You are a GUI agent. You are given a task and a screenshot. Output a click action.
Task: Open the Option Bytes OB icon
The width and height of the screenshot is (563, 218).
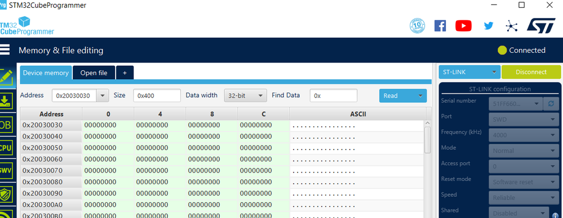tap(6, 125)
